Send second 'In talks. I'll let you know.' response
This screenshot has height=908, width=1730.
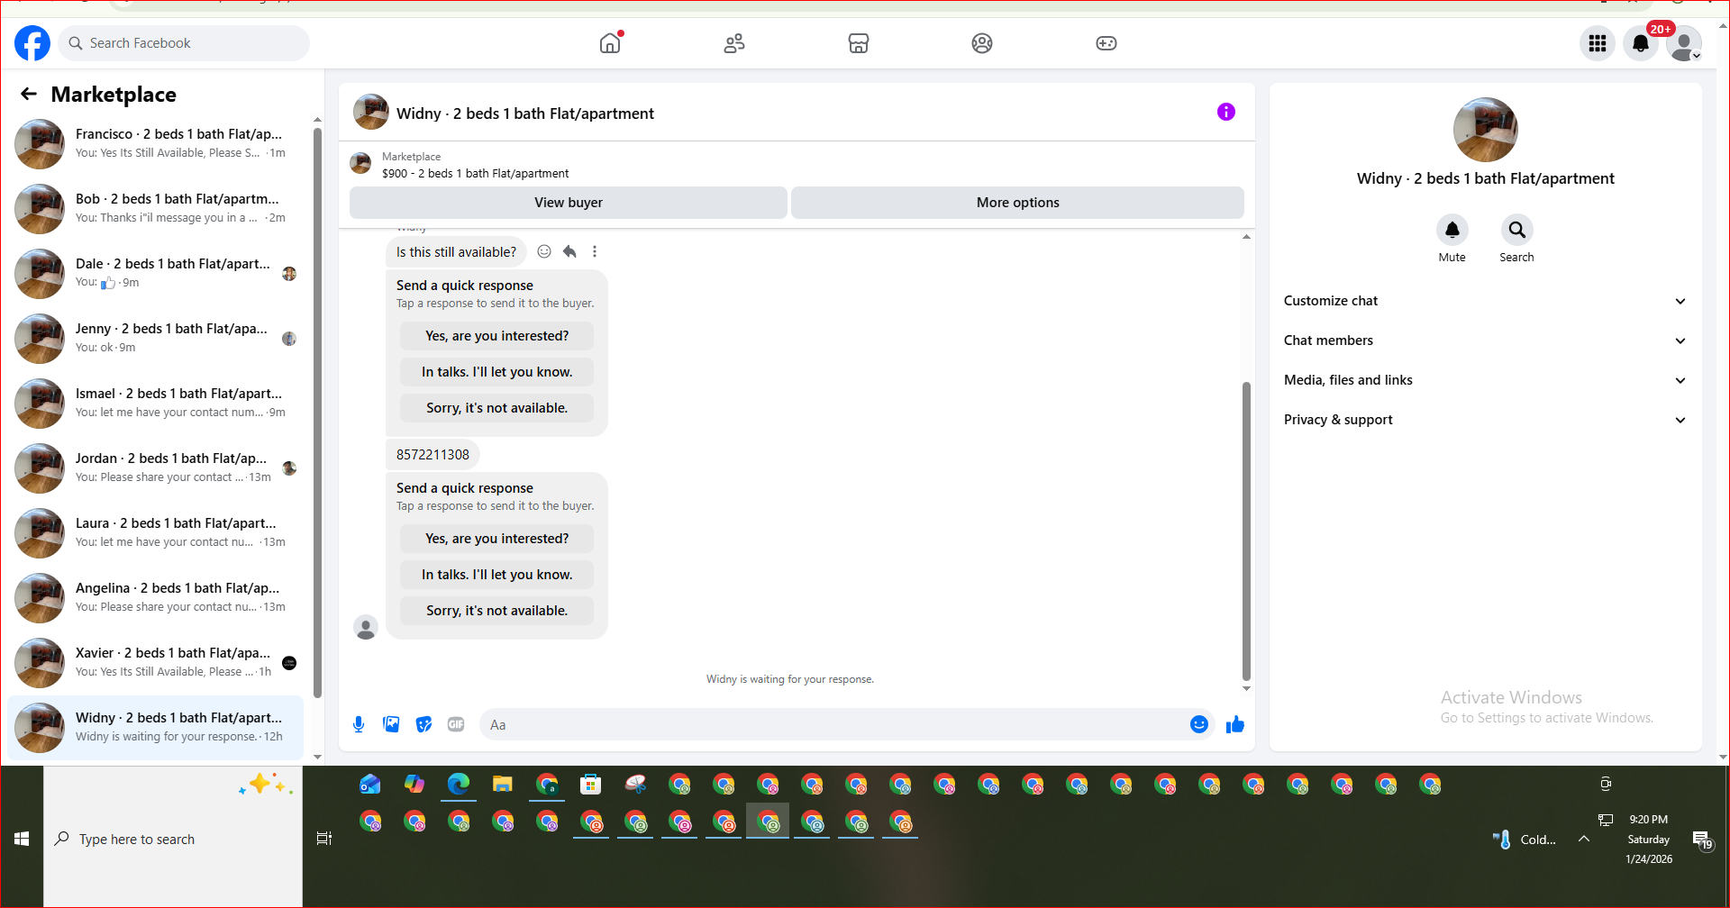pos(497,575)
